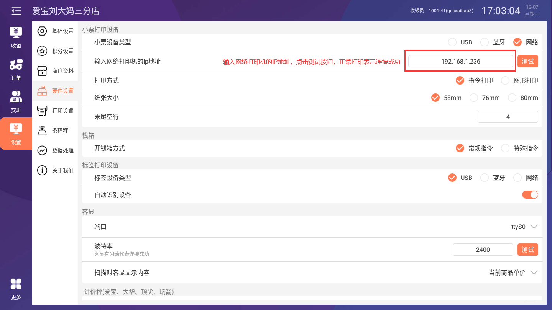Click the store name 爱宝刘大妈三分店
Image resolution: width=552 pixels, height=310 pixels.
66,11
